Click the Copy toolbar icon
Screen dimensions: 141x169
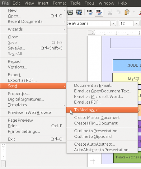click(x=119, y=12)
